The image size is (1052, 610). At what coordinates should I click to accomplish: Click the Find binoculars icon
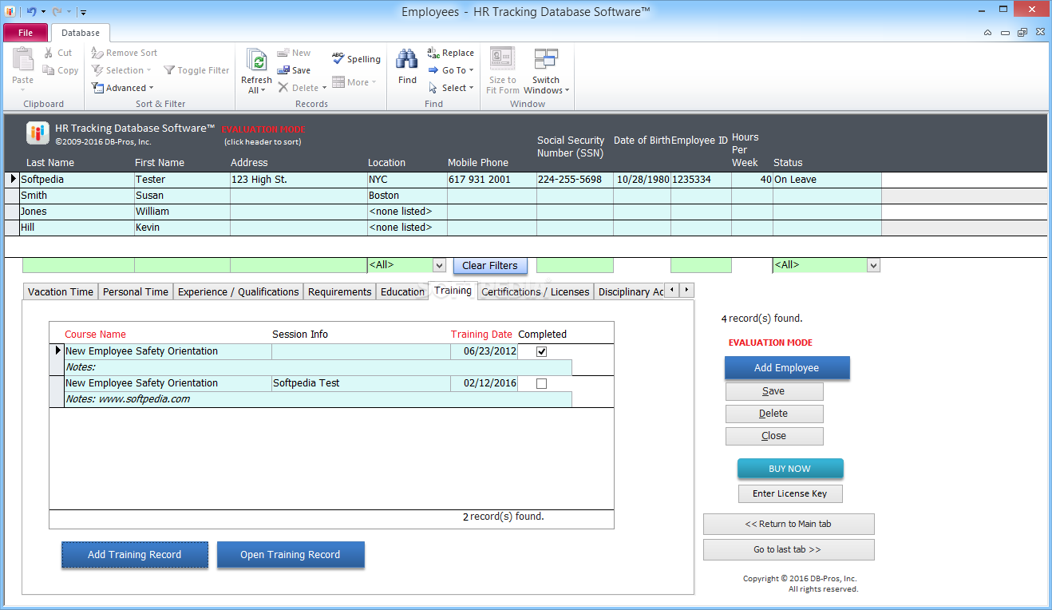point(407,60)
